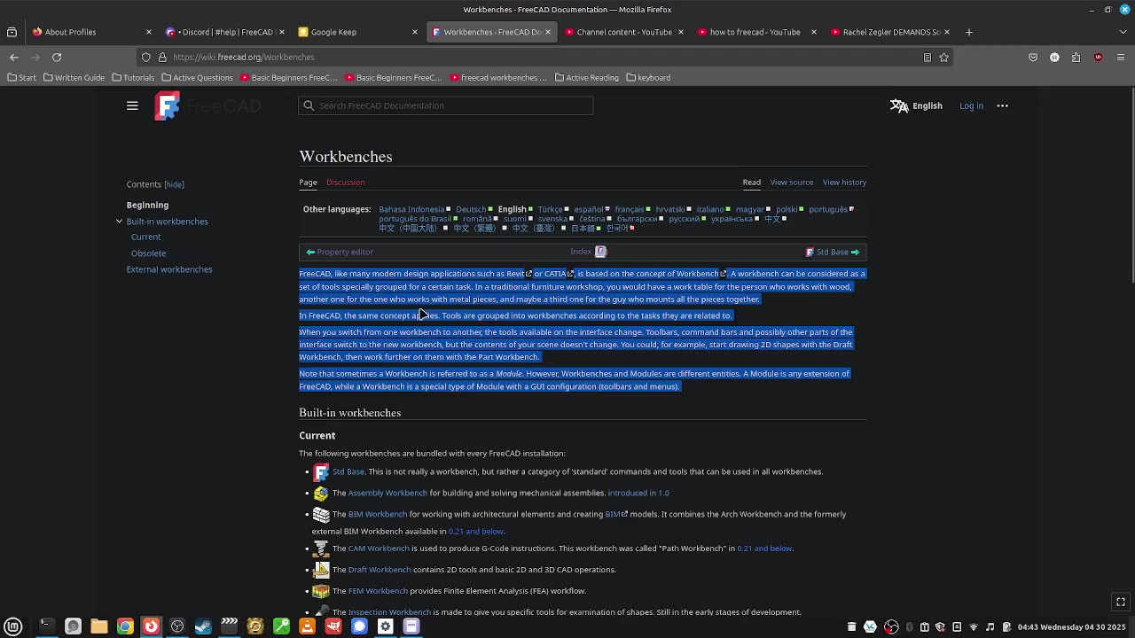The image size is (1135, 638).
Task: Click the Draft Workbench icon
Action: tap(321, 570)
